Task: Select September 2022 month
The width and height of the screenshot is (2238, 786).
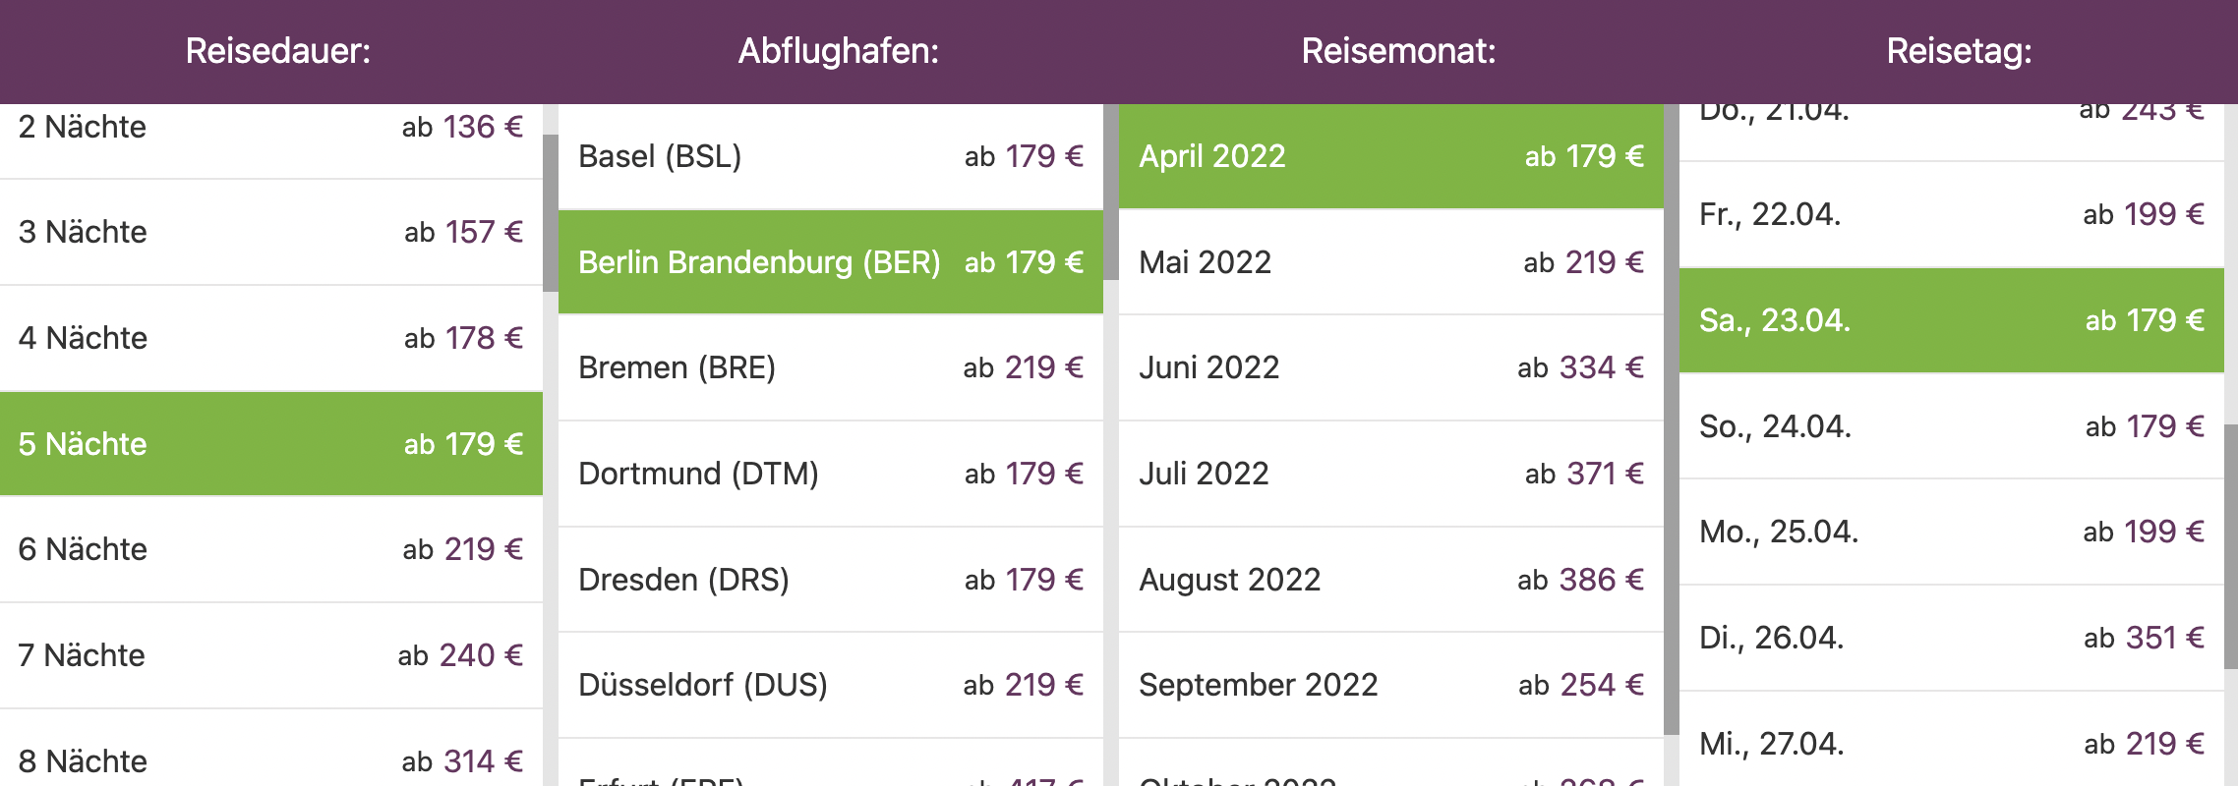Action: pyautogui.click(x=1391, y=685)
